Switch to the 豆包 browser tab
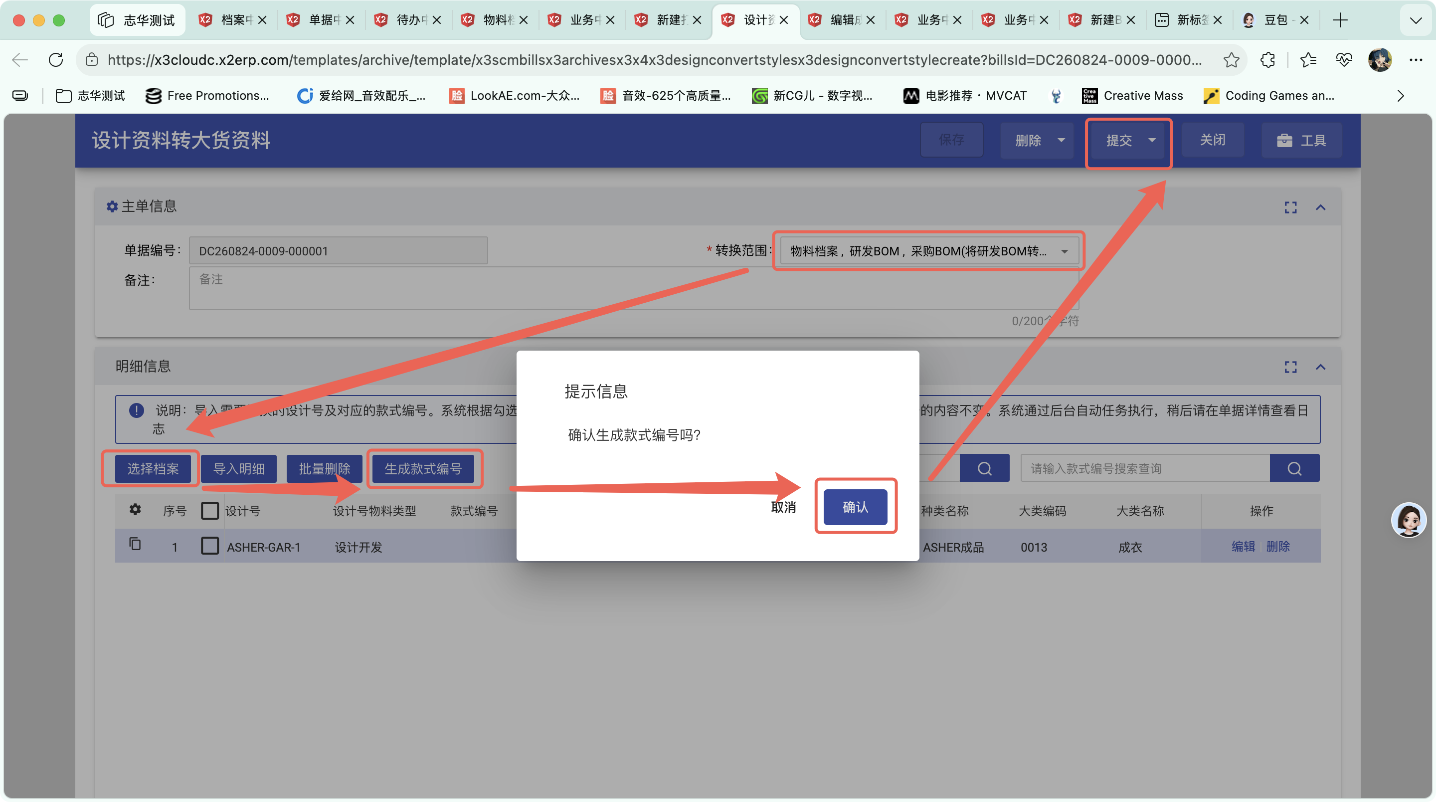The image size is (1436, 802). coord(1275,20)
